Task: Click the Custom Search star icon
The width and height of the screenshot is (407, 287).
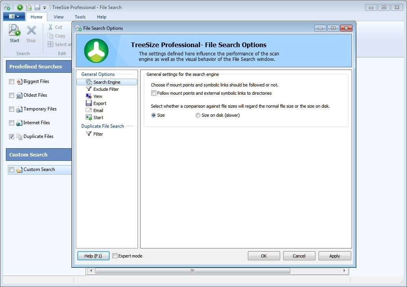Action: point(19,170)
